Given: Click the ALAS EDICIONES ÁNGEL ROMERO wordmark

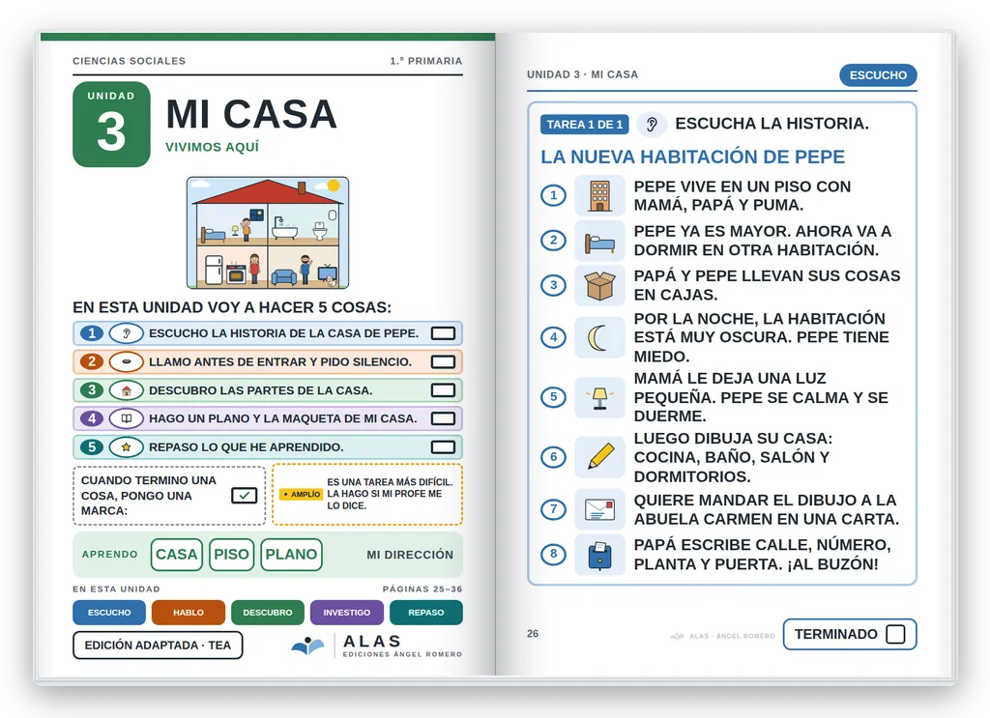Looking at the screenshot, I should 402,646.
